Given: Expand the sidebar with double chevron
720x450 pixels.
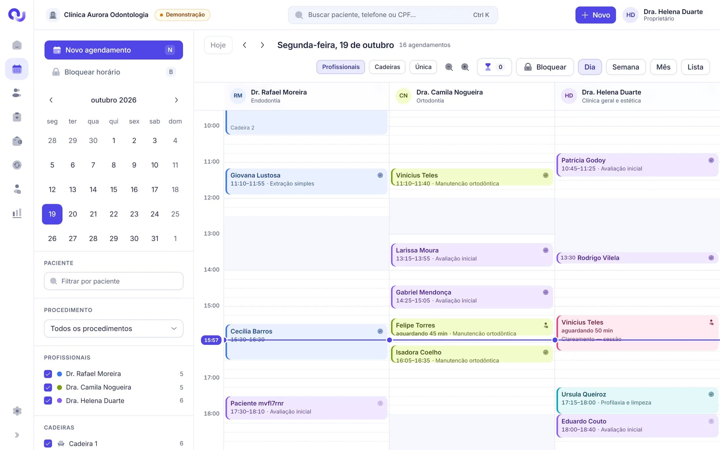Looking at the screenshot, I should click(17, 435).
